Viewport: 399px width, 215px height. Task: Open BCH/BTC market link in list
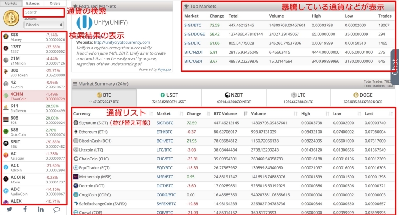[165, 141]
